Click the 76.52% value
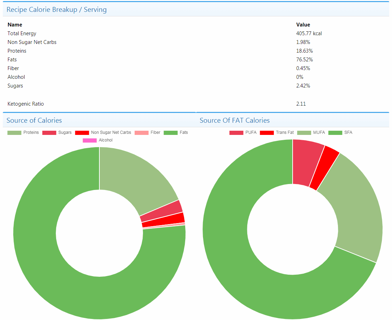Screen dimensions: 392x320 (304, 60)
